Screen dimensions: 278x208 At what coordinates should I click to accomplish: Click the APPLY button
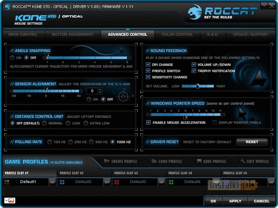coord(235,201)
